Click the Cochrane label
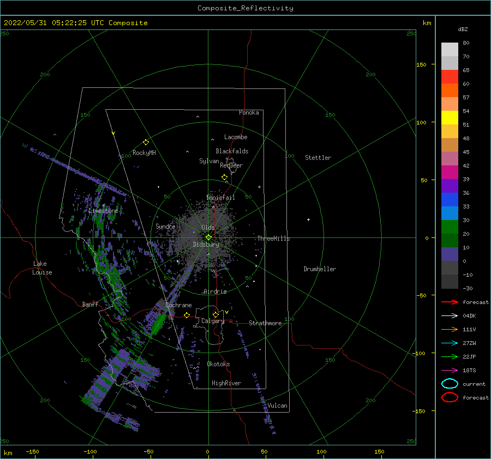Screen dimensions: 491x459 (x=178, y=305)
